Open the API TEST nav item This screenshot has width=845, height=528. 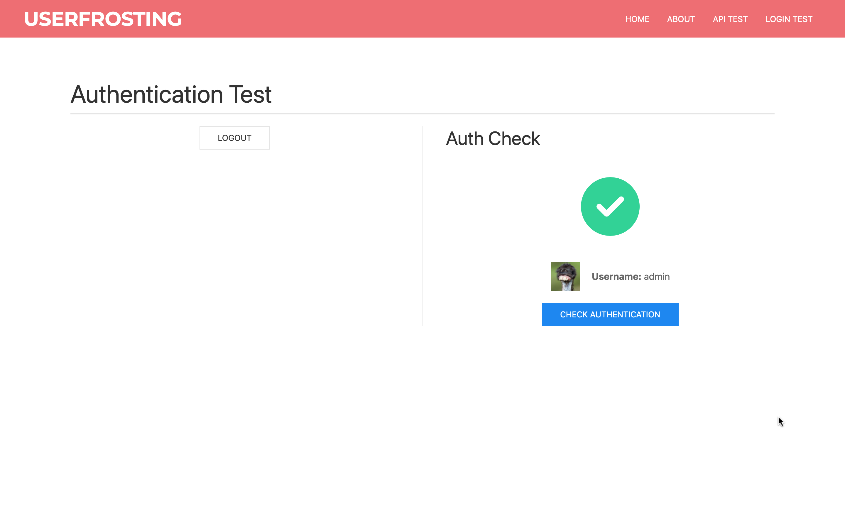(730, 19)
